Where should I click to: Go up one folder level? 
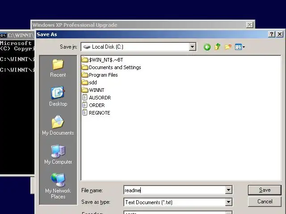218,47
